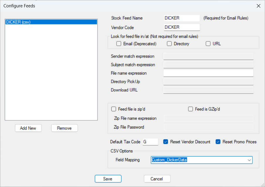
Task: Toggle the Feed is GZip'd checkbox
Action: [190, 109]
